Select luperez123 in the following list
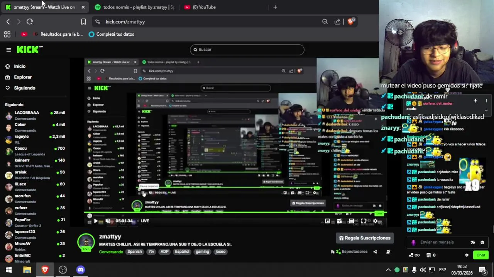The height and width of the screenshot is (277, 494). [x=35, y=235]
